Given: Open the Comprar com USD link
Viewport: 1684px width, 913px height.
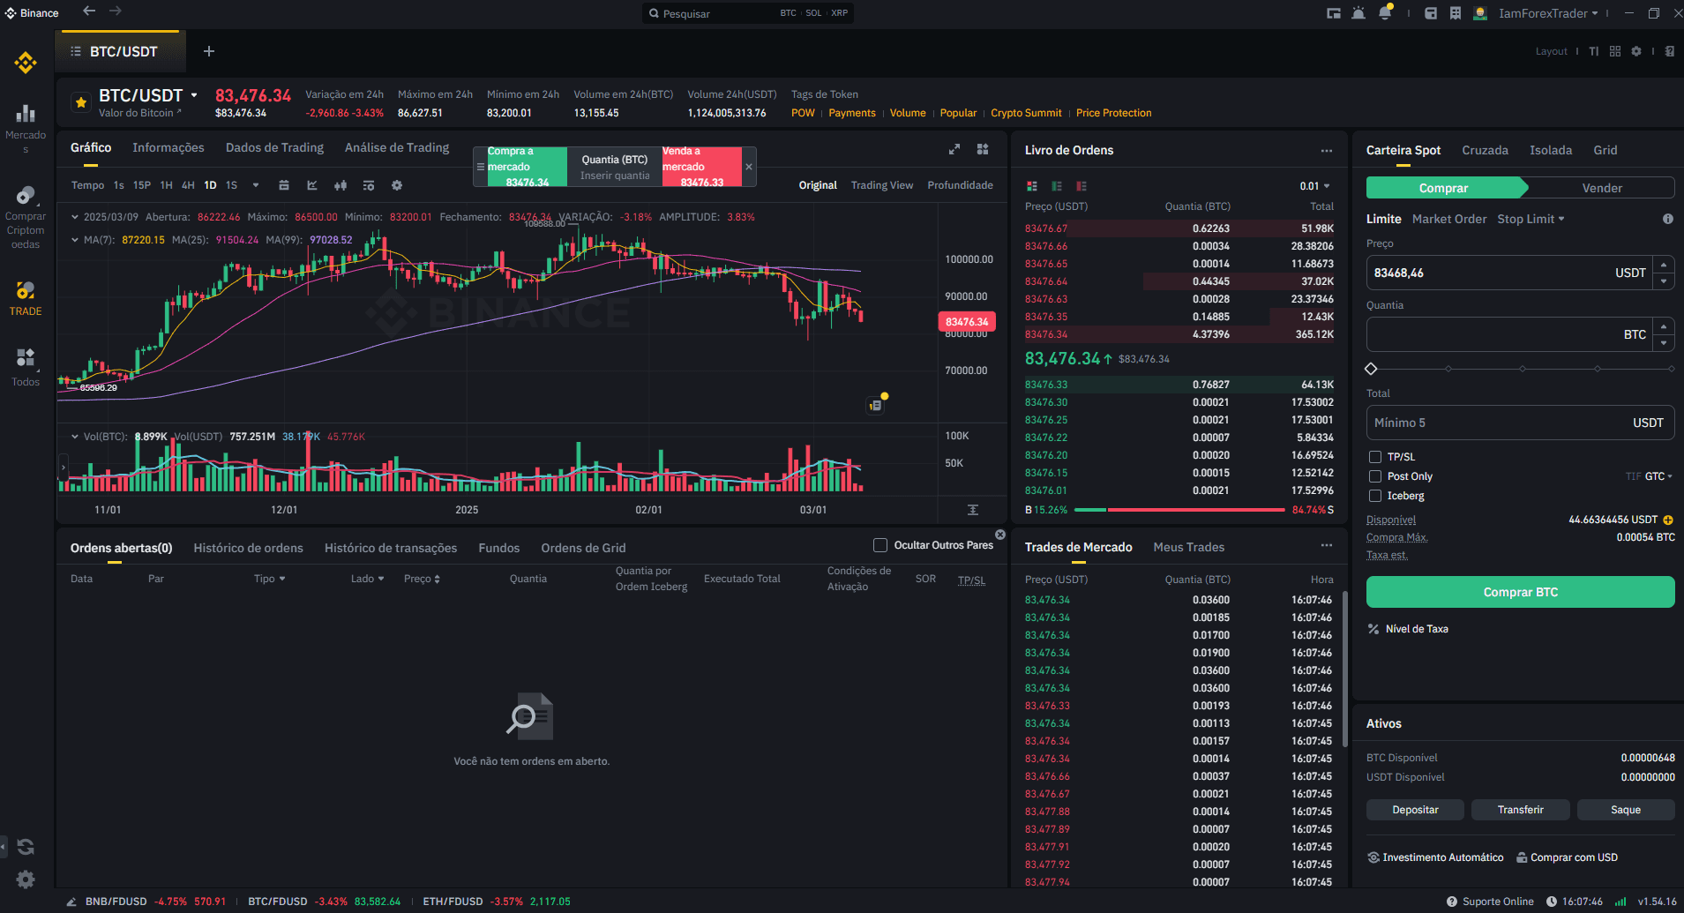Looking at the screenshot, I should pyautogui.click(x=1568, y=857).
